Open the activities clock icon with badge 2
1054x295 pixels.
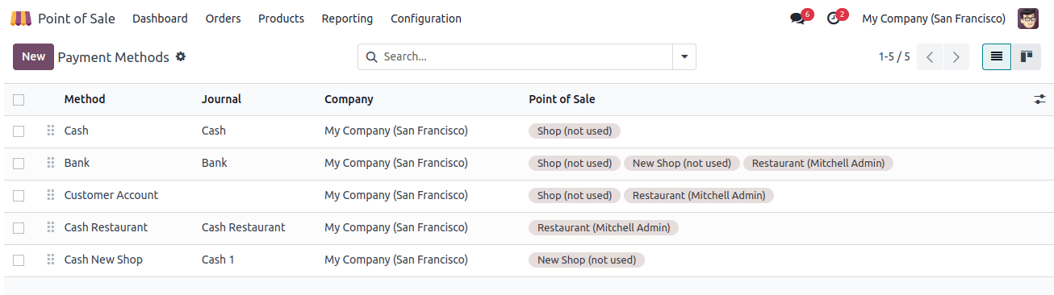(834, 19)
